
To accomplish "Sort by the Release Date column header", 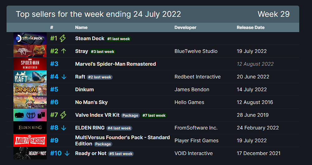I will point(250,27).
